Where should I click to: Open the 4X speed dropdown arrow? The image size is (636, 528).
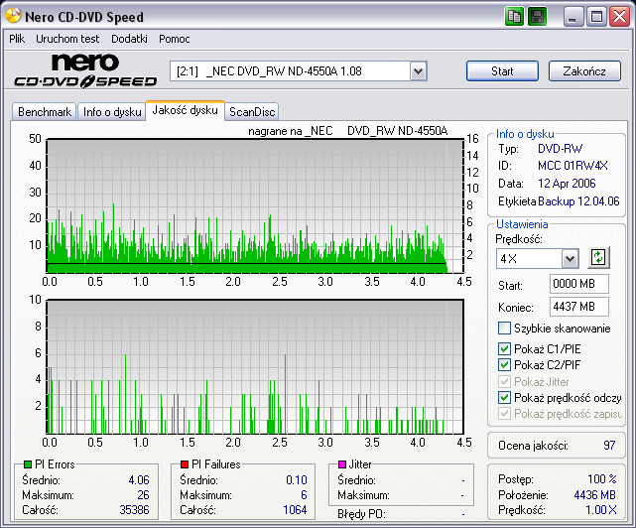(x=570, y=258)
